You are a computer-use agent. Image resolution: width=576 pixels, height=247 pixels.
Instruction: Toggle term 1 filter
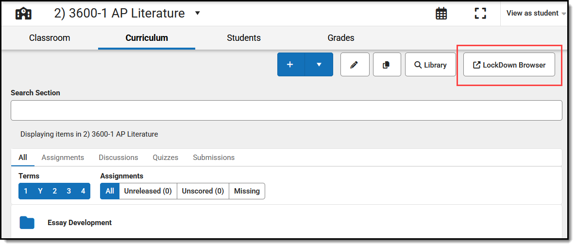click(x=26, y=191)
